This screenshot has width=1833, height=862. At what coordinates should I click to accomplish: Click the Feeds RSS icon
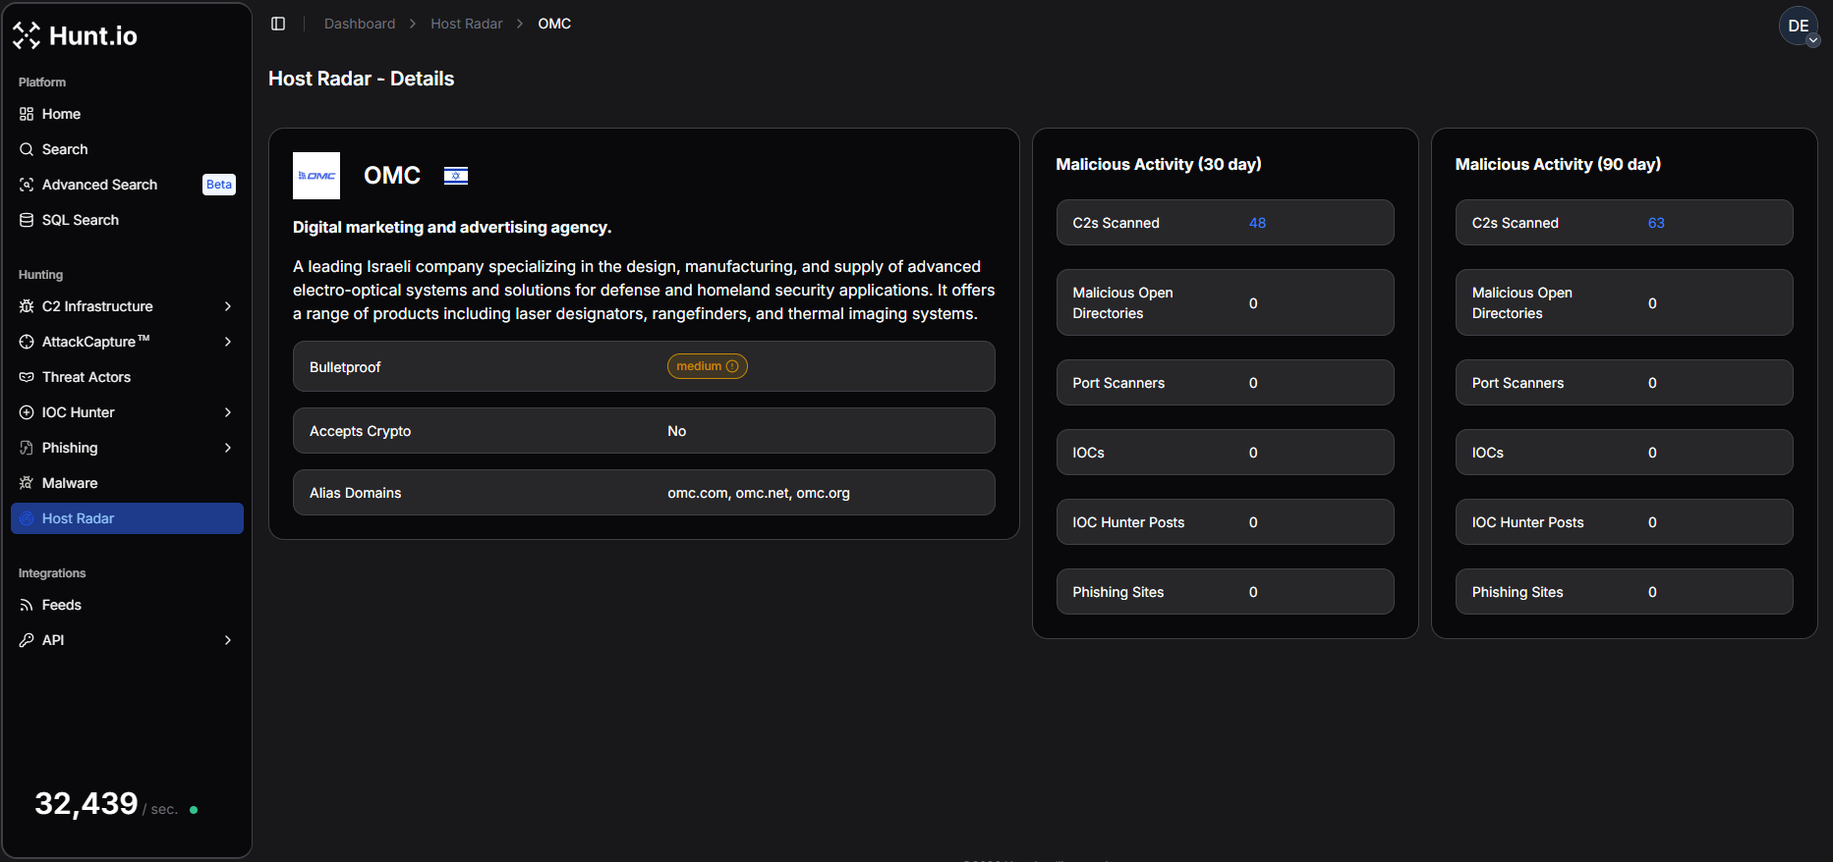point(27,605)
